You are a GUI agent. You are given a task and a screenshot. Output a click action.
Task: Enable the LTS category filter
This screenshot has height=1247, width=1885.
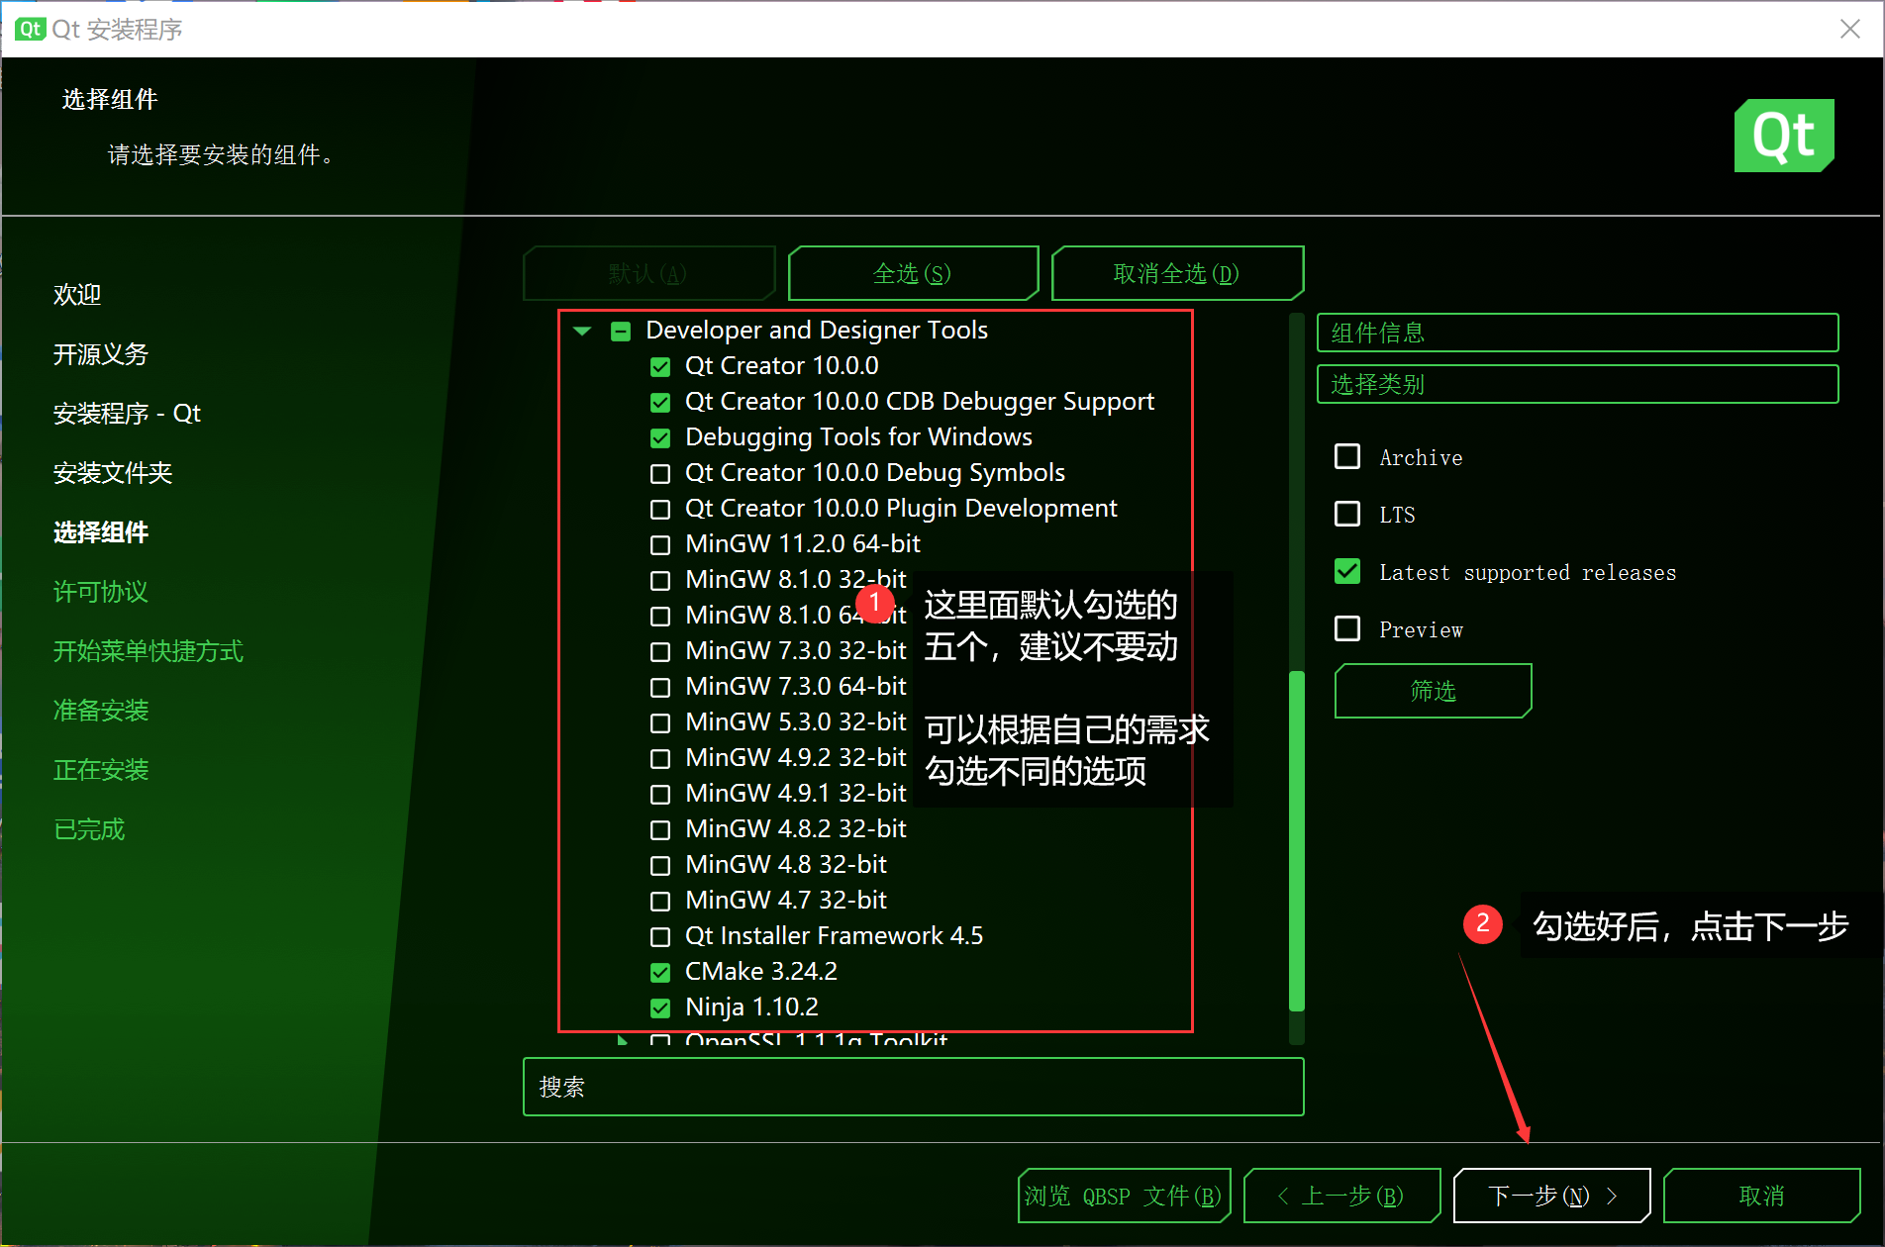click(1347, 514)
